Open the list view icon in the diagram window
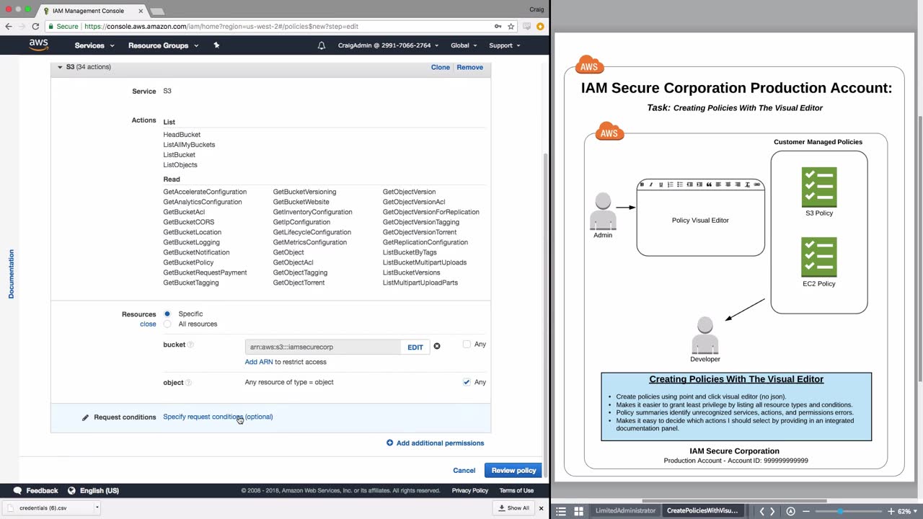Image resolution: width=923 pixels, height=519 pixels. (x=561, y=511)
